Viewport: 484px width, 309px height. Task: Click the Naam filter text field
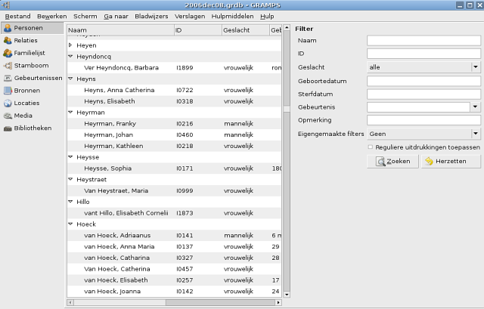(x=423, y=41)
